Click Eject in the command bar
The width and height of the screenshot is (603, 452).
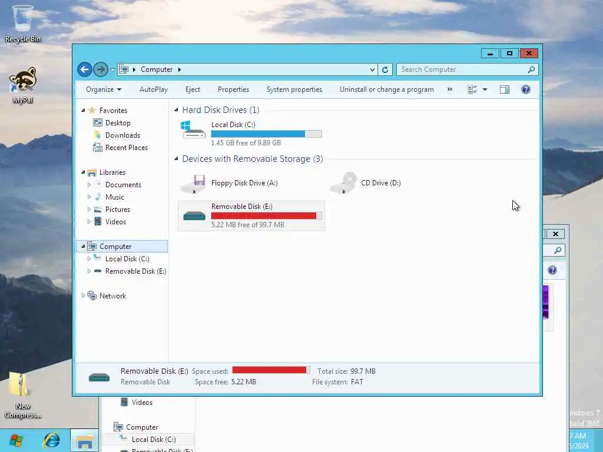click(x=193, y=89)
